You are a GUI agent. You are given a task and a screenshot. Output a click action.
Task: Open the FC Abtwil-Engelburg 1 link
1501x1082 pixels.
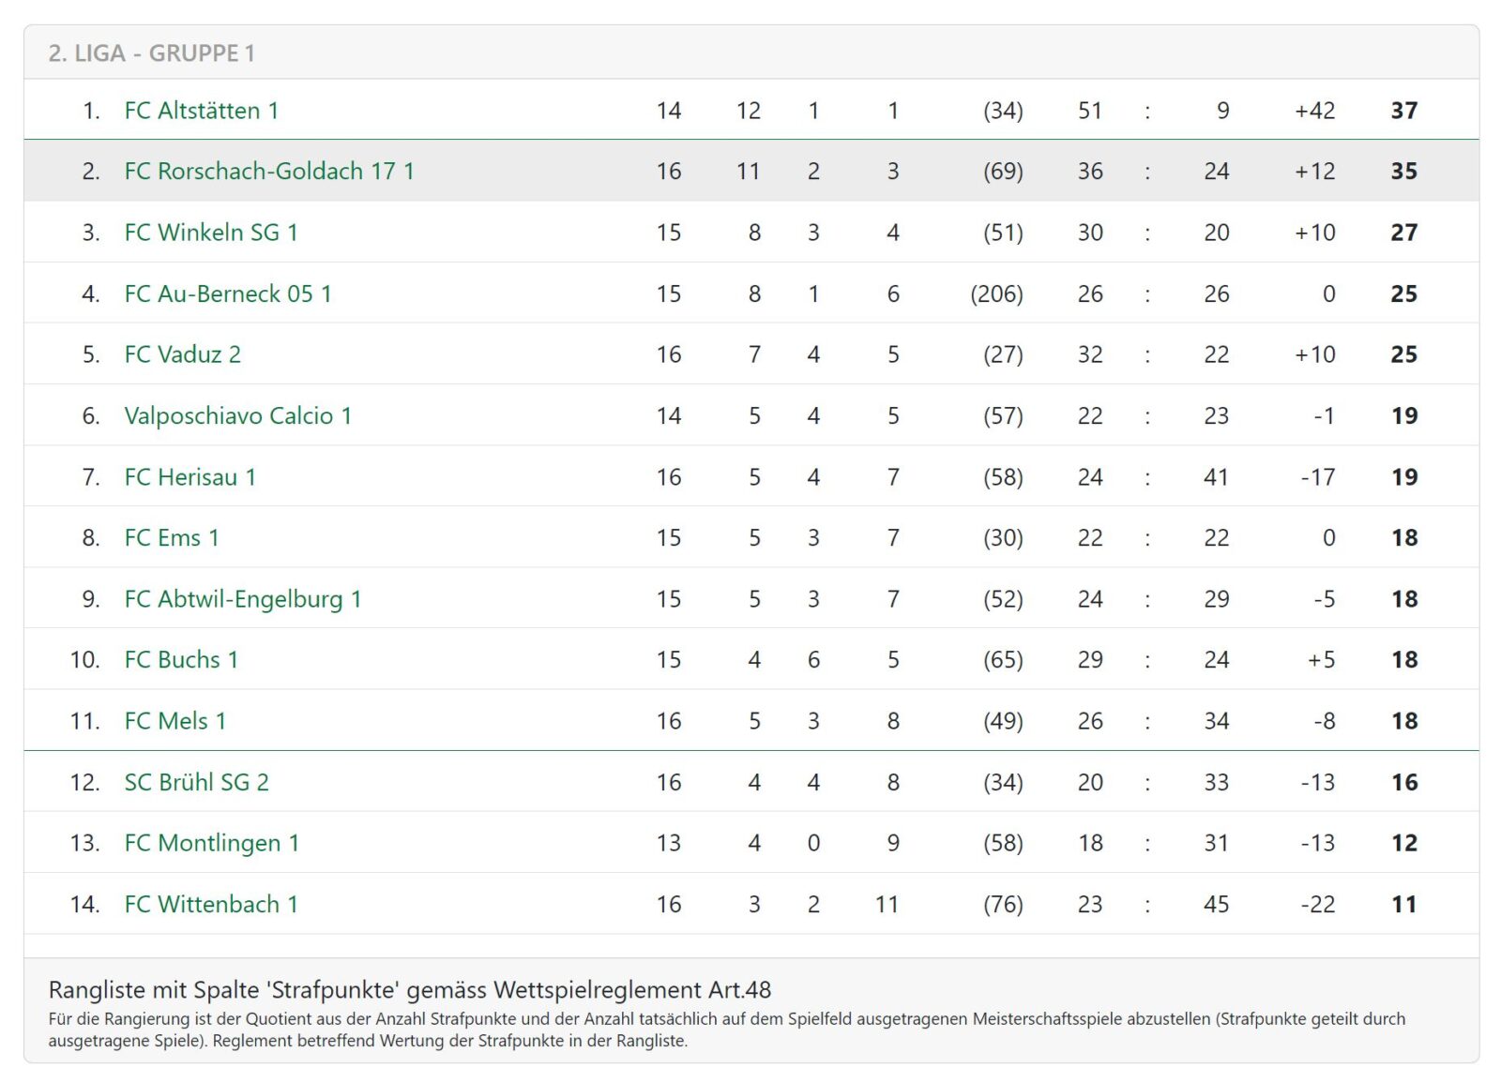(x=242, y=599)
